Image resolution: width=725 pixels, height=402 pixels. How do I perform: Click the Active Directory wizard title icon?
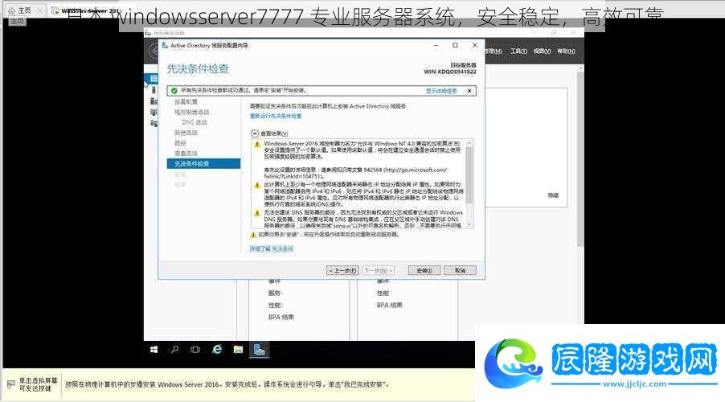(x=165, y=45)
